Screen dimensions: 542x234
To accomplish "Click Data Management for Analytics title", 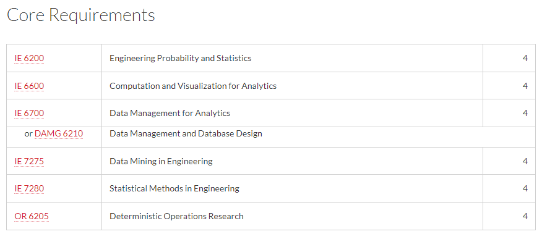I will pyautogui.click(x=170, y=113).
